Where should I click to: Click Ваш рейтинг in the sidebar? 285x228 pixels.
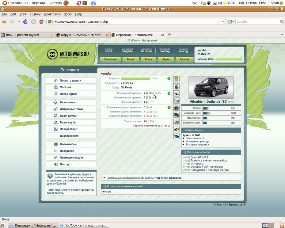tap(71, 129)
